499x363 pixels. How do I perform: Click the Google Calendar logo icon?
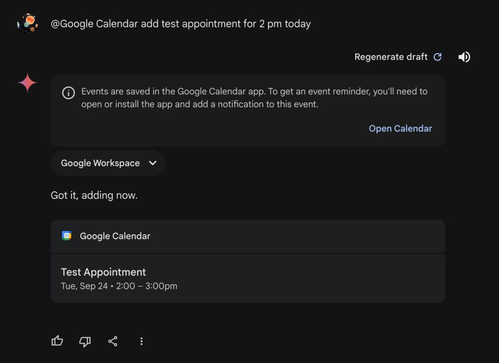click(67, 236)
